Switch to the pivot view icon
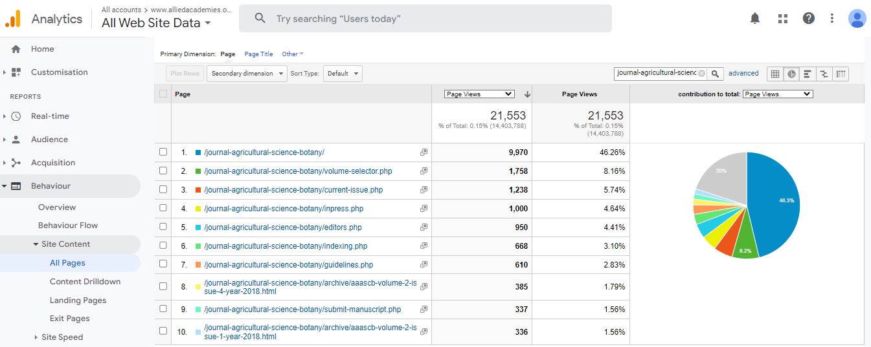The height and width of the screenshot is (347, 871). click(x=841, y=74)
